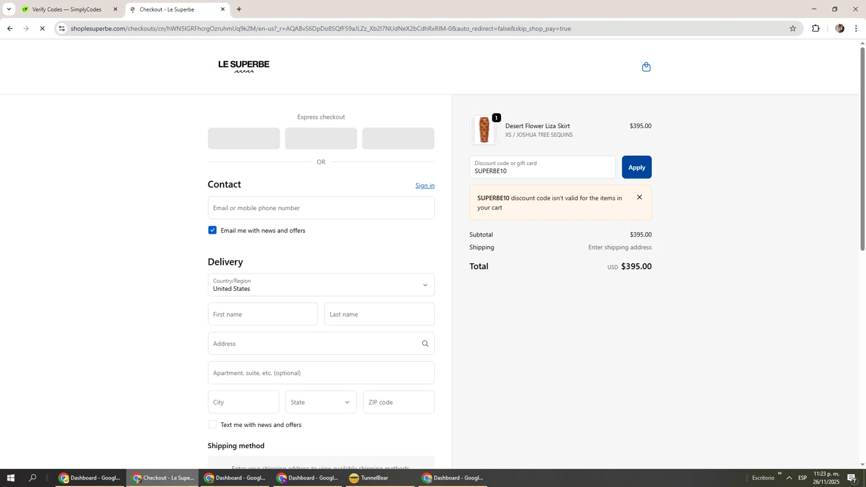
Task: Dismiss the invalid discount code message
Action: pyautogui.click(x=639, y=197)
